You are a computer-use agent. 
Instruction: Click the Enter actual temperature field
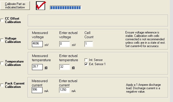64,67
